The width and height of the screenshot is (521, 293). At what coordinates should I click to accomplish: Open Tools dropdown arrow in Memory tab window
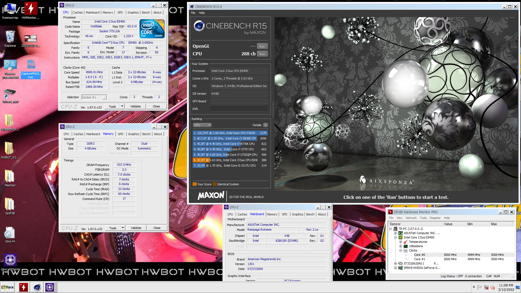coord(123,228)
